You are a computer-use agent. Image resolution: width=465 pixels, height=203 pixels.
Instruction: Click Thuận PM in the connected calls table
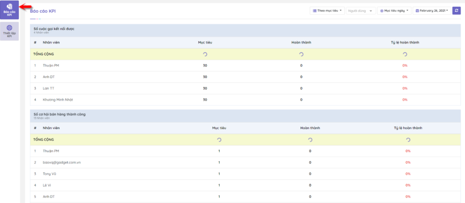coord(51,65)
